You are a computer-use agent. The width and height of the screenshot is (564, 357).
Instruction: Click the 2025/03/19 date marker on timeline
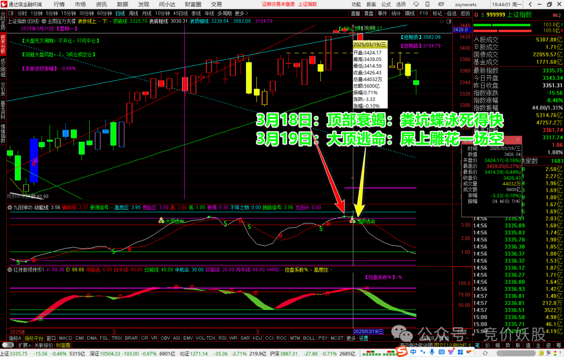coord(369,331)
